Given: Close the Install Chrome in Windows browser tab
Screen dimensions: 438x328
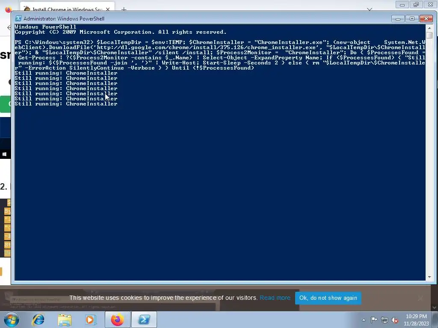Looking at the screenshot, I should 108,9.
